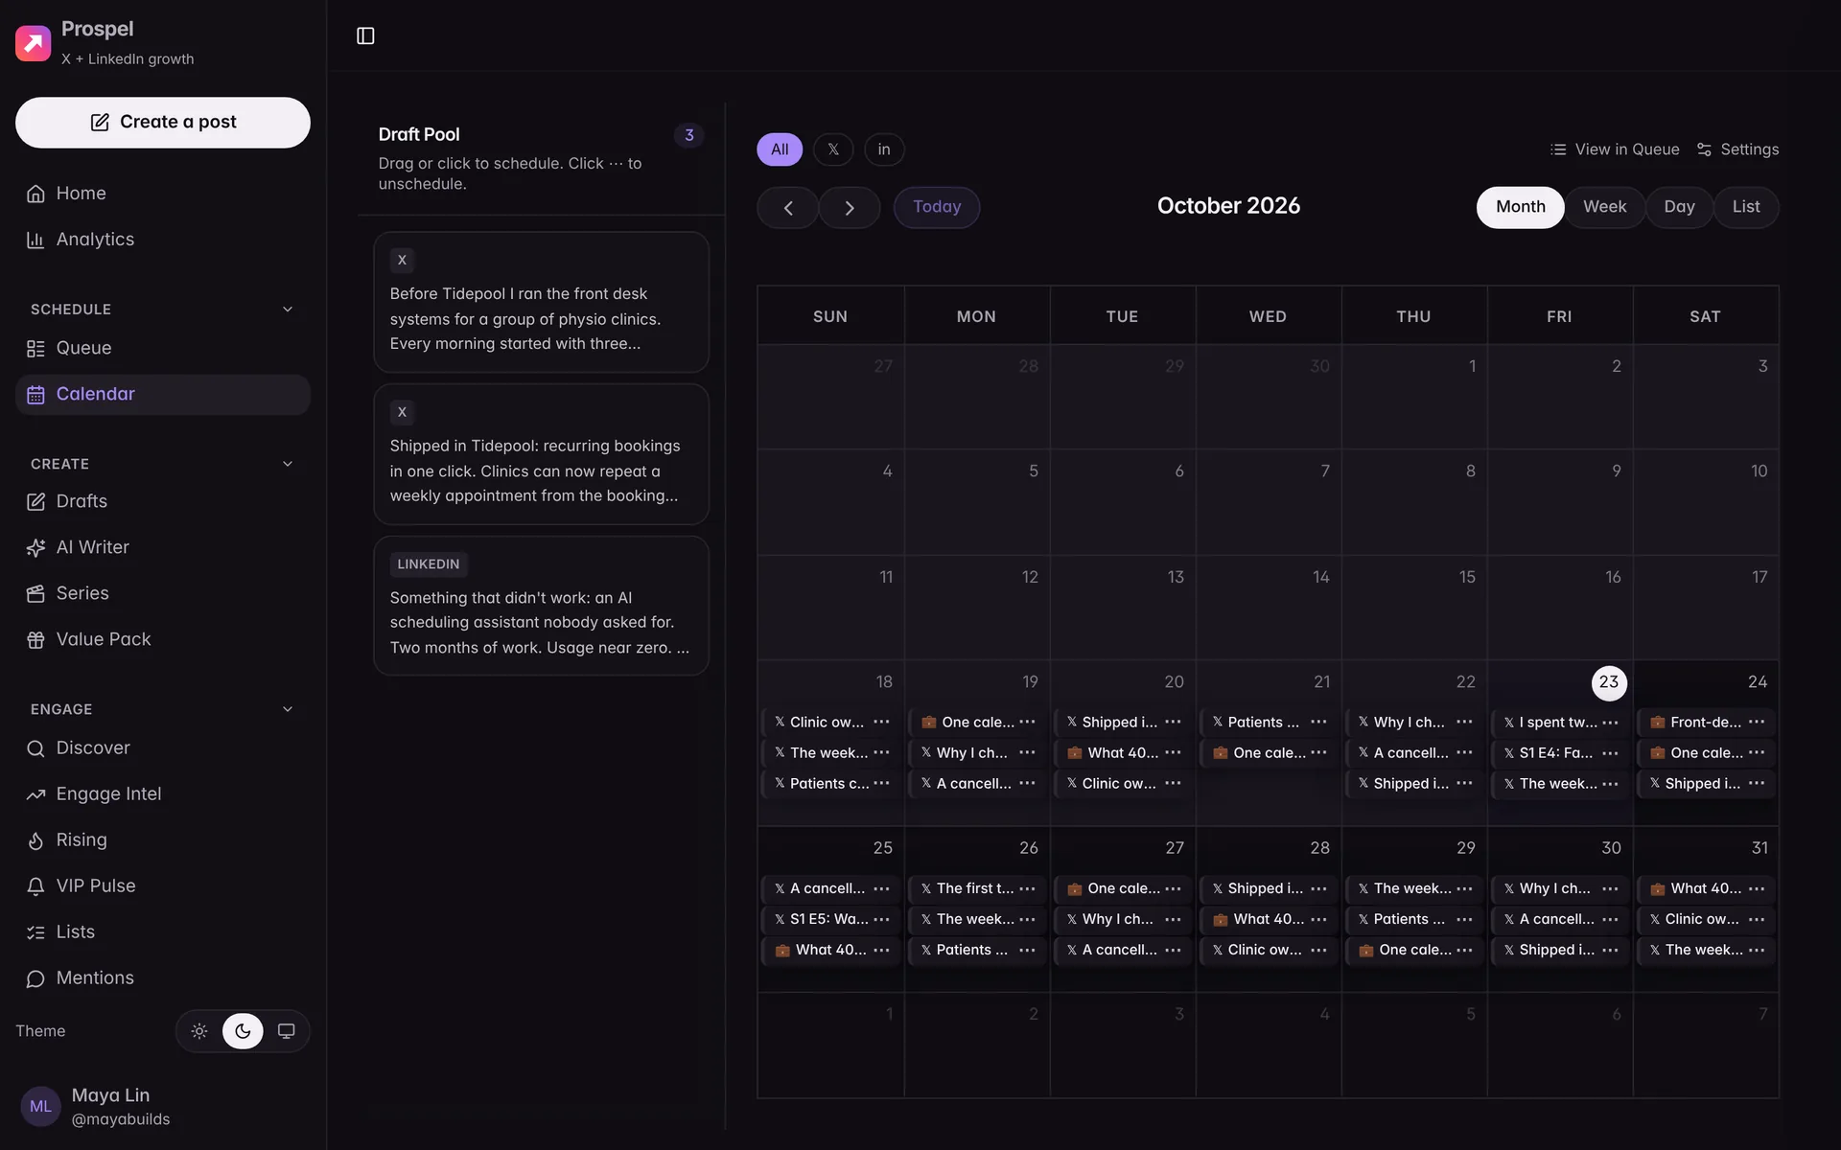Open Rising page
The width and height of the screenshot is (1841, 1150).
pyautogui.click(x=163, y=839)
